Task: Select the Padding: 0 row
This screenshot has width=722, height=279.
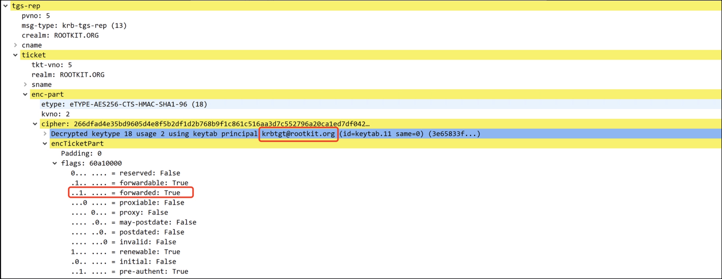Action: coord(81,154)
